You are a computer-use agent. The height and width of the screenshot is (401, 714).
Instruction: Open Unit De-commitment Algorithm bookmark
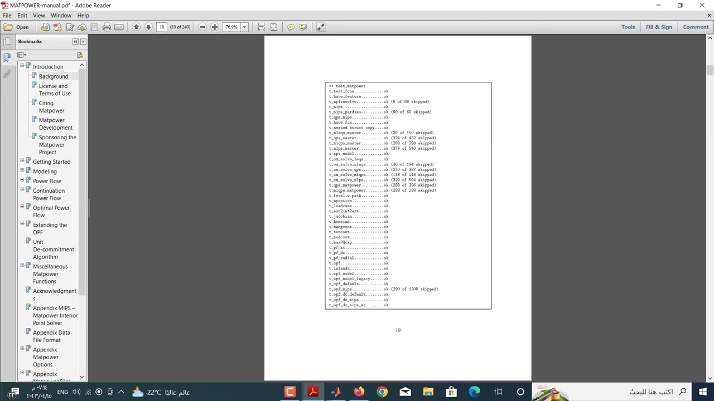53,250
